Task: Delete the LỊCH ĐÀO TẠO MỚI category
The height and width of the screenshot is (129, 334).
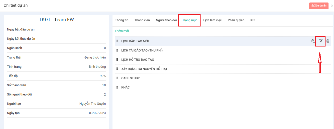Action: (328, 41)
